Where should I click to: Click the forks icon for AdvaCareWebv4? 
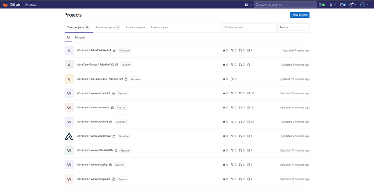click(232, 50)
